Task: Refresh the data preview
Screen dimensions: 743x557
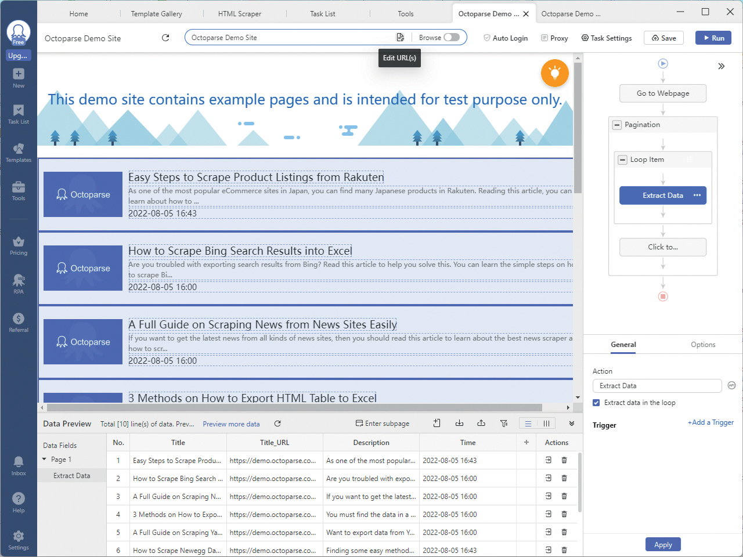Action: (x=277, y=424)
